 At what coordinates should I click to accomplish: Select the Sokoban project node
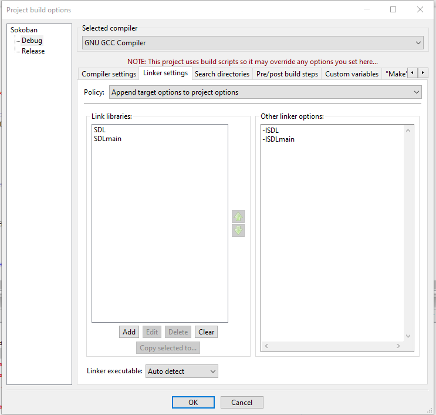(24, 30)
